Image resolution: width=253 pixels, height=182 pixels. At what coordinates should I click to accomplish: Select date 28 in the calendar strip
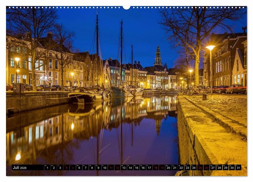[219, 167]
